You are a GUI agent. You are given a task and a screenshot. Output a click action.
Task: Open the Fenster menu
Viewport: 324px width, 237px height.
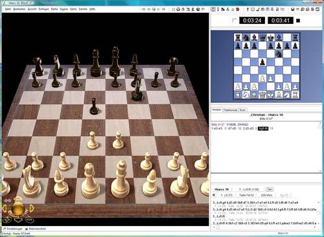tap(83, 9)
